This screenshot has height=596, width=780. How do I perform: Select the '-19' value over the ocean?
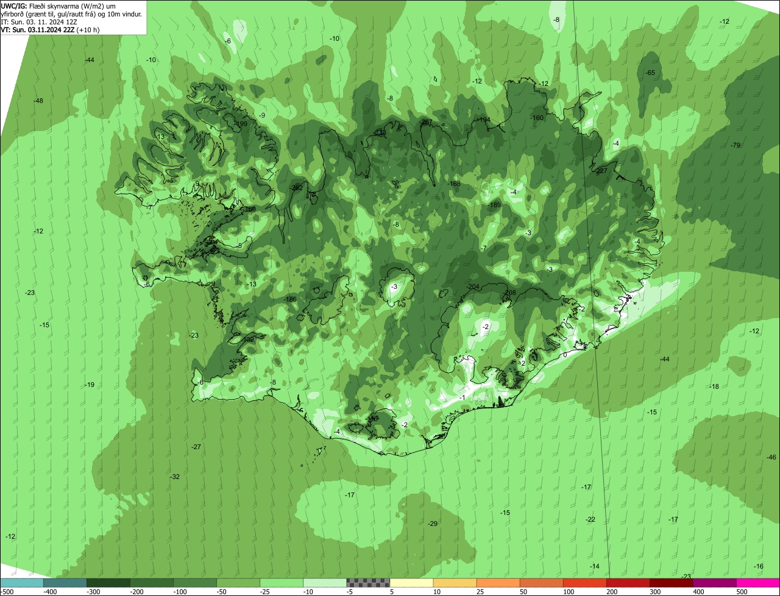90,385
